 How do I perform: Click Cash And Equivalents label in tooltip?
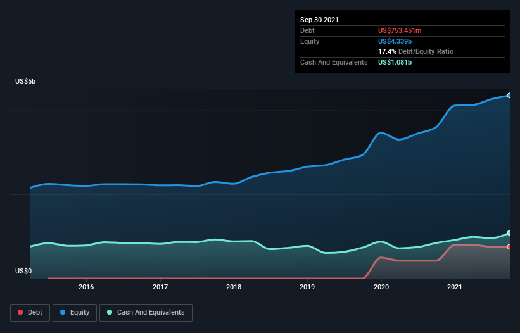(x=334, y=62)
